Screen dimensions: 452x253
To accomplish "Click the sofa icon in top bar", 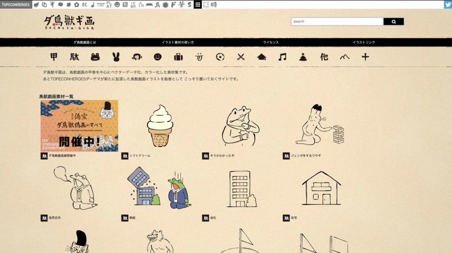I will coord(149,4).
